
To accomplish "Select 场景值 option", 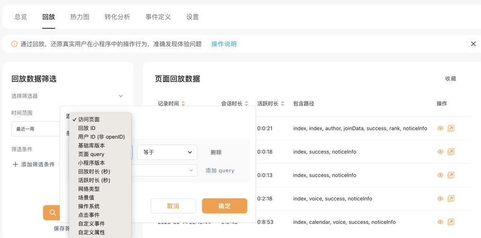I will click(x=86, y=198).
